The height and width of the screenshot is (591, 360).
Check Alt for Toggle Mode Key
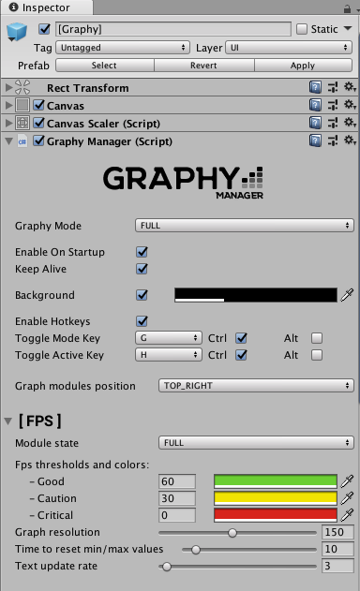click(317, 338)
